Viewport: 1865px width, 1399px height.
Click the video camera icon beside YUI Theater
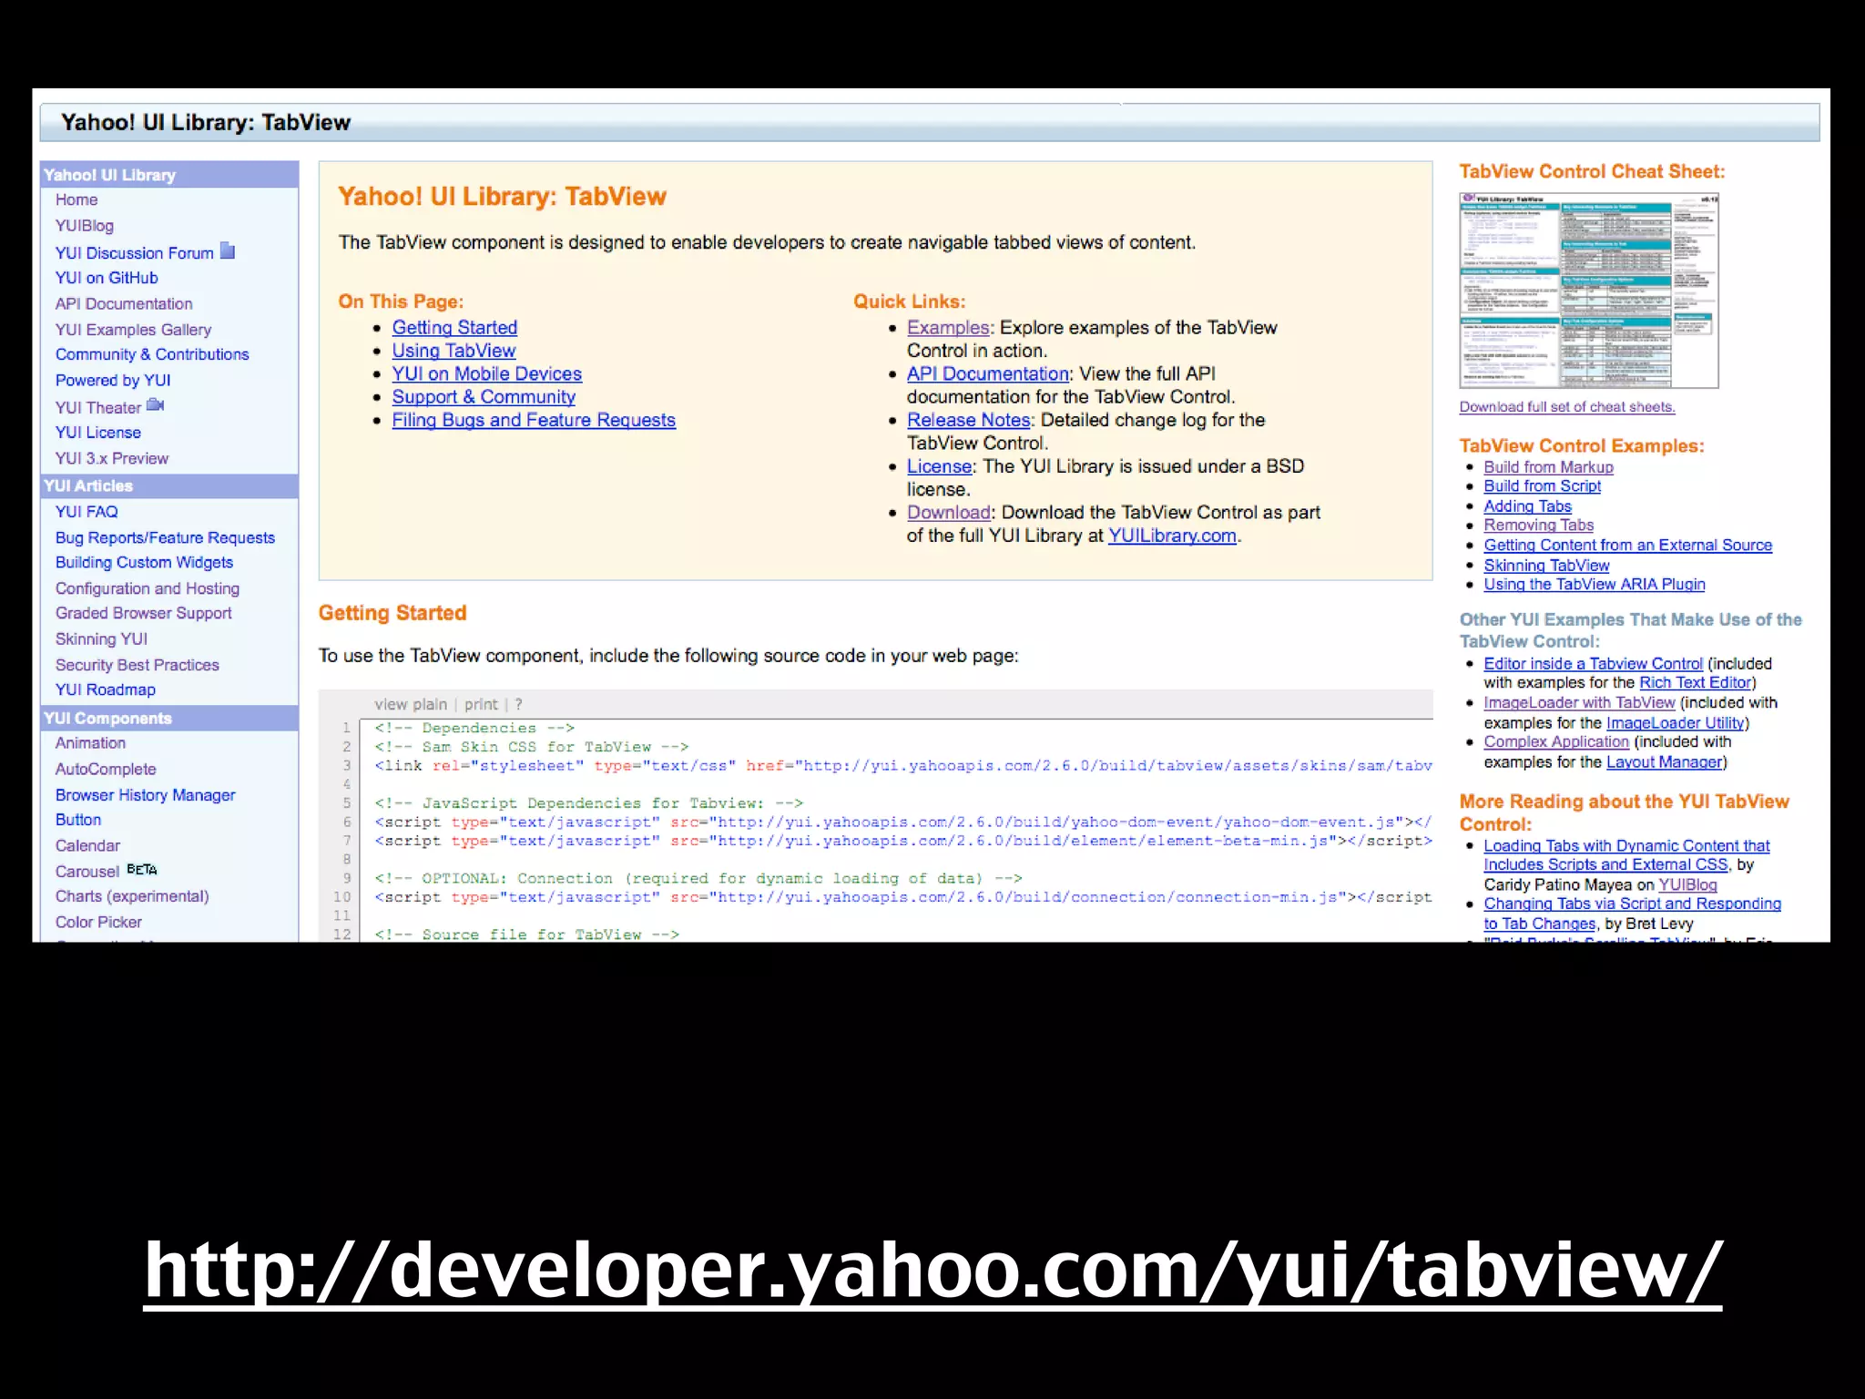coord(156,405)
